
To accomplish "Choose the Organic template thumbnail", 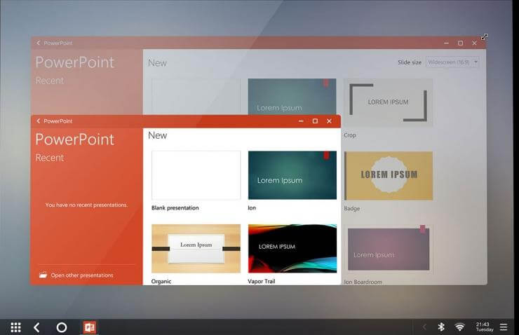I will coord(196,248).
